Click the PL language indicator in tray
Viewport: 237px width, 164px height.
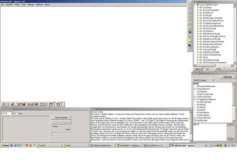point(206,146)
